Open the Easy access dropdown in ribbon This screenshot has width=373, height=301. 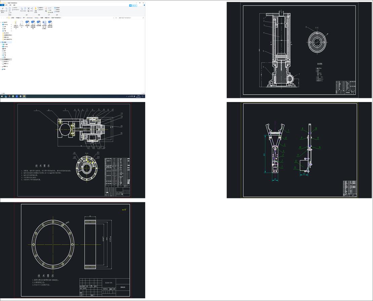pyautogui.click(x=41, y=9)
